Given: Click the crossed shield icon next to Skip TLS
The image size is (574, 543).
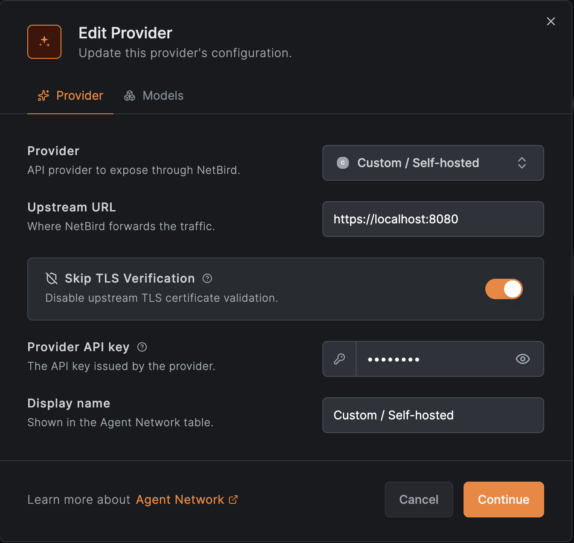Looking at the screenshot, I should click(x=52, y=278).
